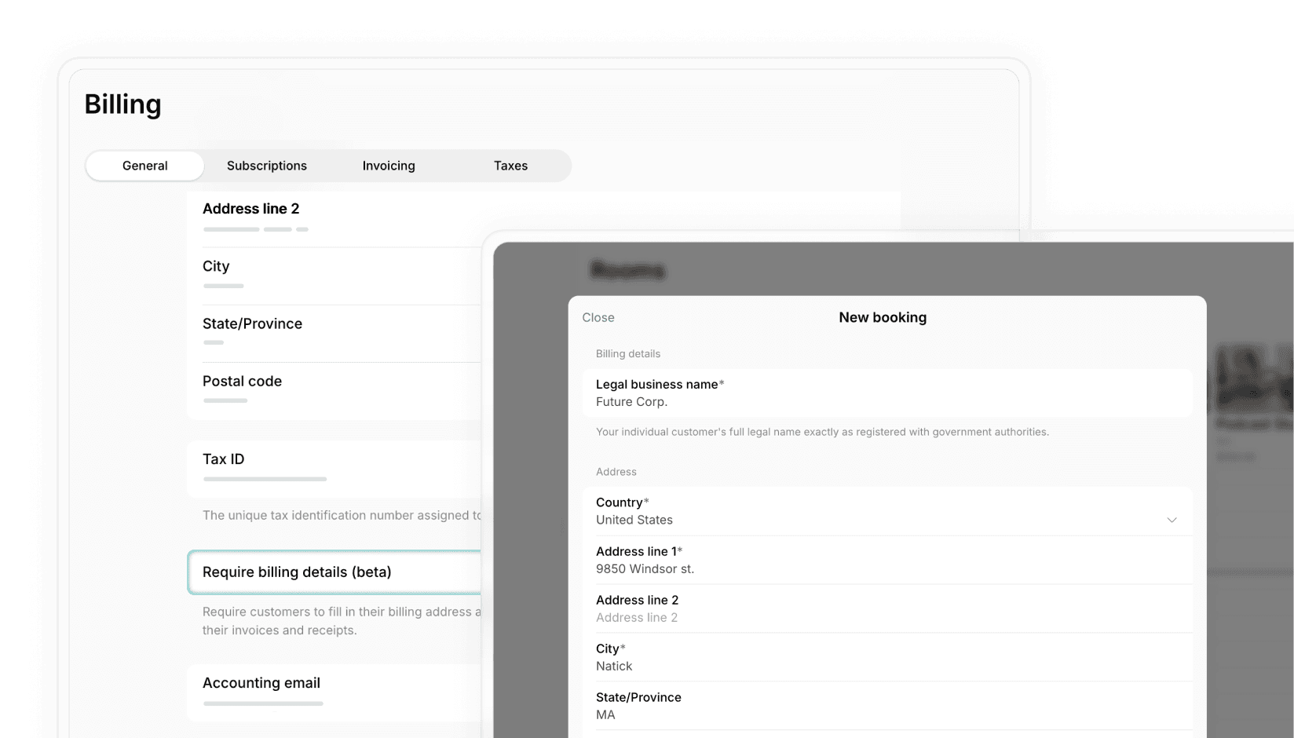Image resolution: width=1294 pixels, height=738 pixels.
Task: Click the State/Province field with MA
Action: pyautogui.click(x=886, y=707)
